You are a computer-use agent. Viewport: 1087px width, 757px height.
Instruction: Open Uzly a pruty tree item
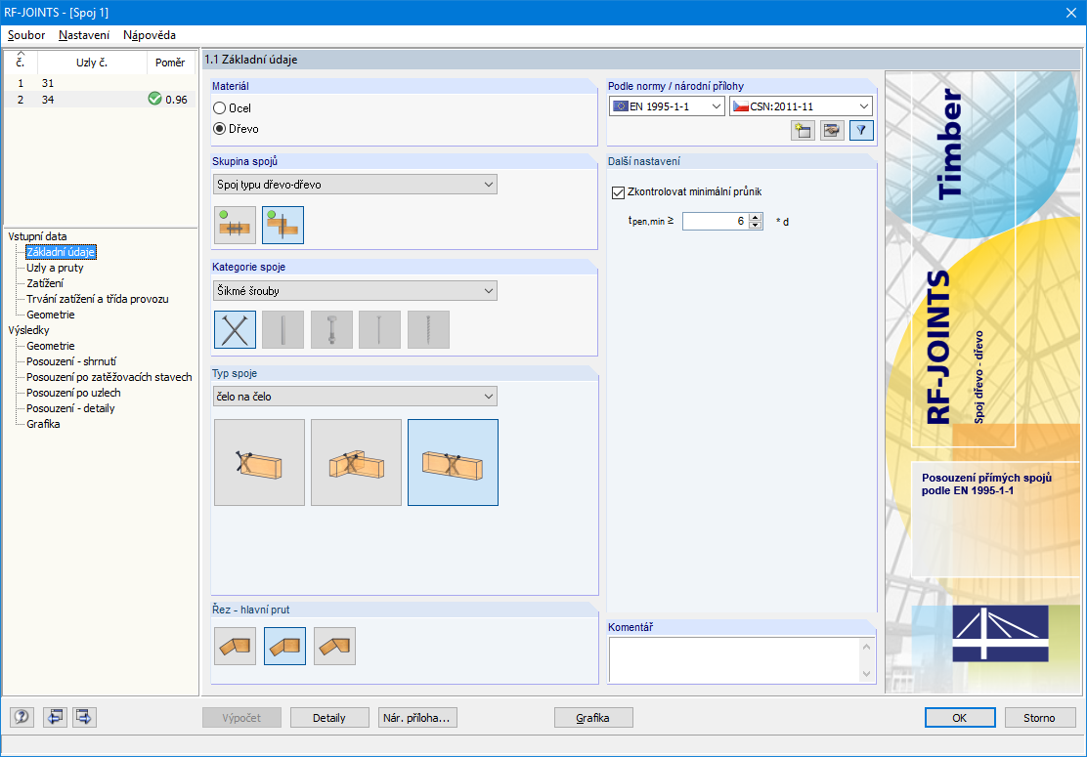(x=55, y=268)
